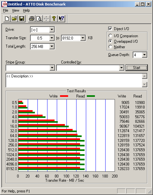
Task: Open Print Preview magnifier icon
Action: 39,19
